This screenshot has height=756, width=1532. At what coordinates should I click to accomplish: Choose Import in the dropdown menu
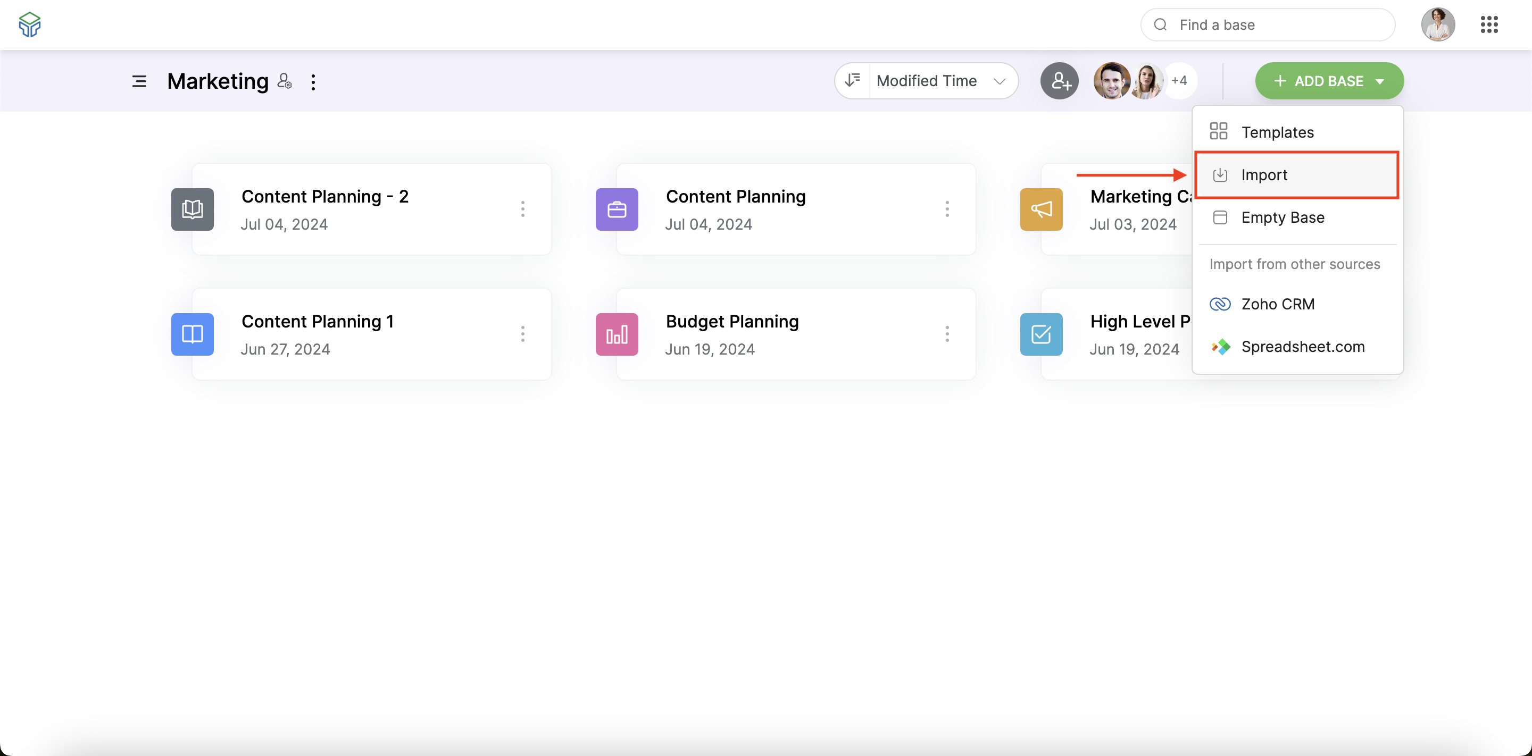point(1264,175)
